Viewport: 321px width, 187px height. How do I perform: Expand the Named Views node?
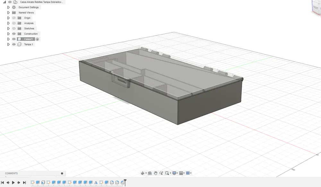click(x=8, y=13)
